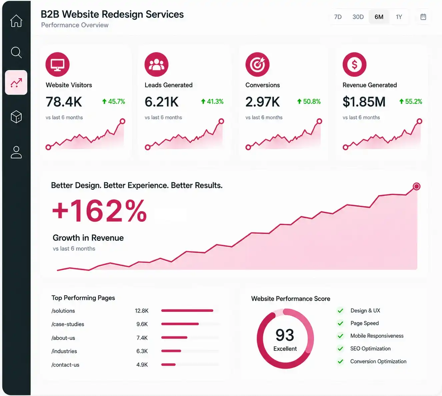Click the 6.21K leads value
Viewport: 442px width, 396px height.
[162, 102]
